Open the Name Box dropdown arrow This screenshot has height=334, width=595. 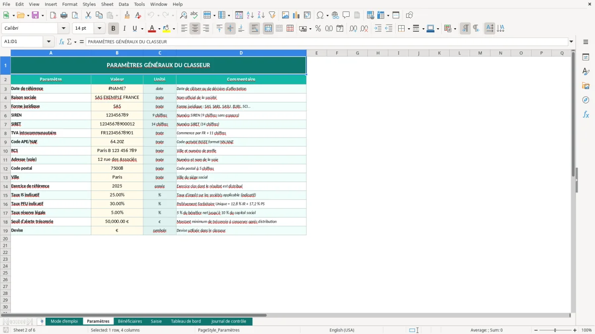point(49,42)
